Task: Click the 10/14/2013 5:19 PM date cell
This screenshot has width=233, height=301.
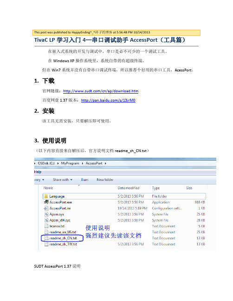Action: coord(132,208)
